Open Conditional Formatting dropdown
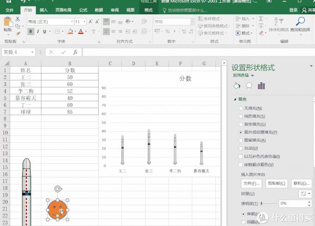Image resolution: width=315 pixels, height=226 pixels. point(210,18)
